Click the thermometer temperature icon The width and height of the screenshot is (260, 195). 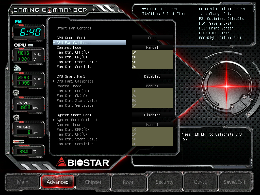click(x=19, y=141)
